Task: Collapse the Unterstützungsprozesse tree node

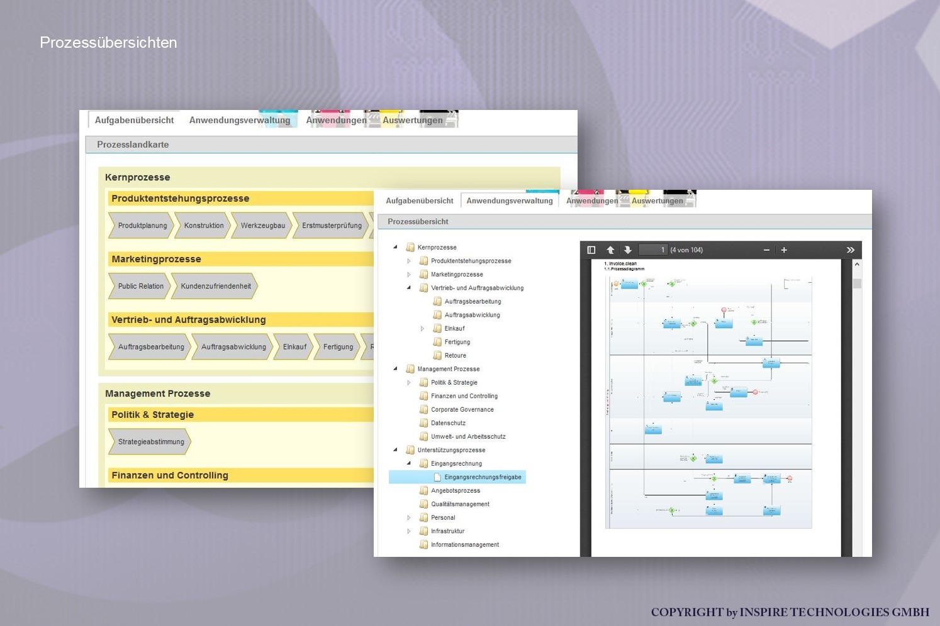Action: pos(395,450)
